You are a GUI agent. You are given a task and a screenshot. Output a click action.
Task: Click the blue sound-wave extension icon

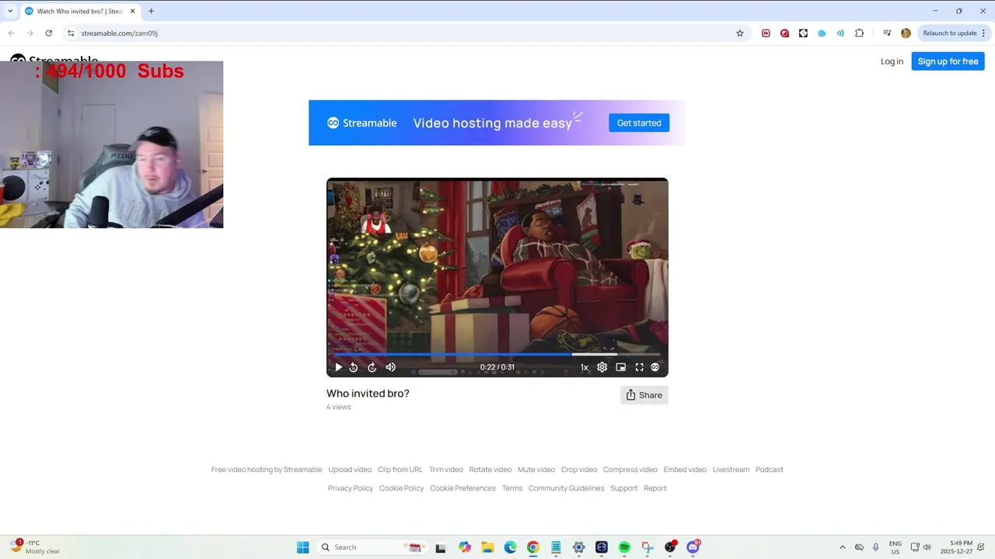[840, 33]
